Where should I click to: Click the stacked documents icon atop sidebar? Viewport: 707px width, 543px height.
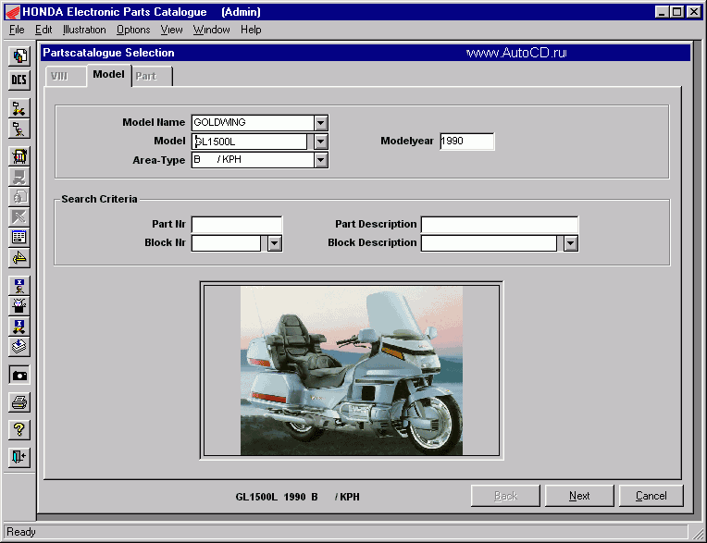point(19,56)
